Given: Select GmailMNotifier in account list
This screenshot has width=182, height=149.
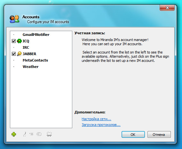Looking at the screenshot, I should coord(36,35).
